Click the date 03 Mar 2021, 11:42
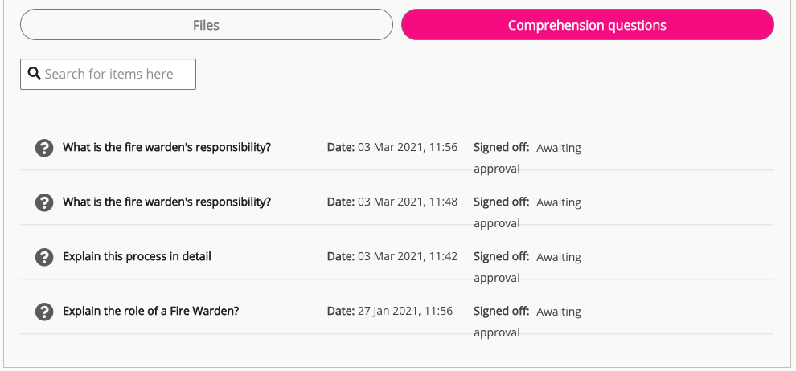 pyautogui.click(x=407, y=257)
